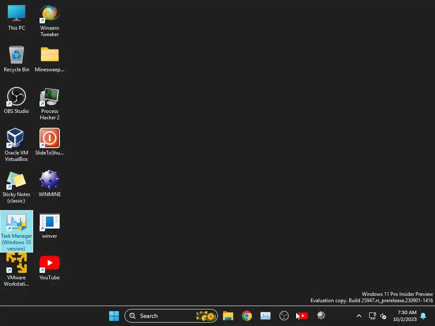This screenshot has width=435, height=326.
Task: Select the Sticky Notes (classic) shortcut
Action: click(17, 187)
